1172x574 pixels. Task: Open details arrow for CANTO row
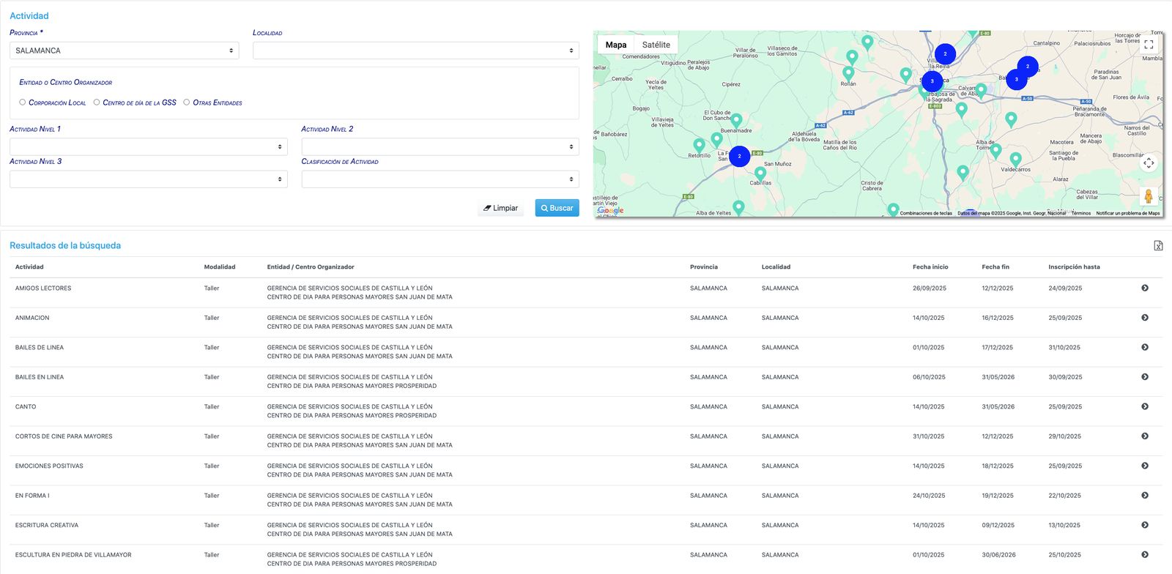(1145, 407)
